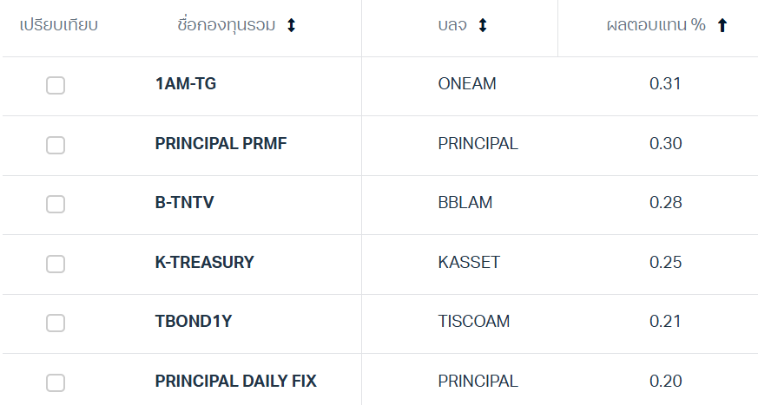Click the TISCOAM company cell
The width and height of the screenshot is (758, 405).
(473, 322)
